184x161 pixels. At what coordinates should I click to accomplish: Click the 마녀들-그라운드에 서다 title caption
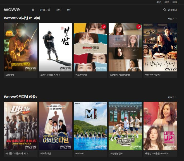coord(16,153)
